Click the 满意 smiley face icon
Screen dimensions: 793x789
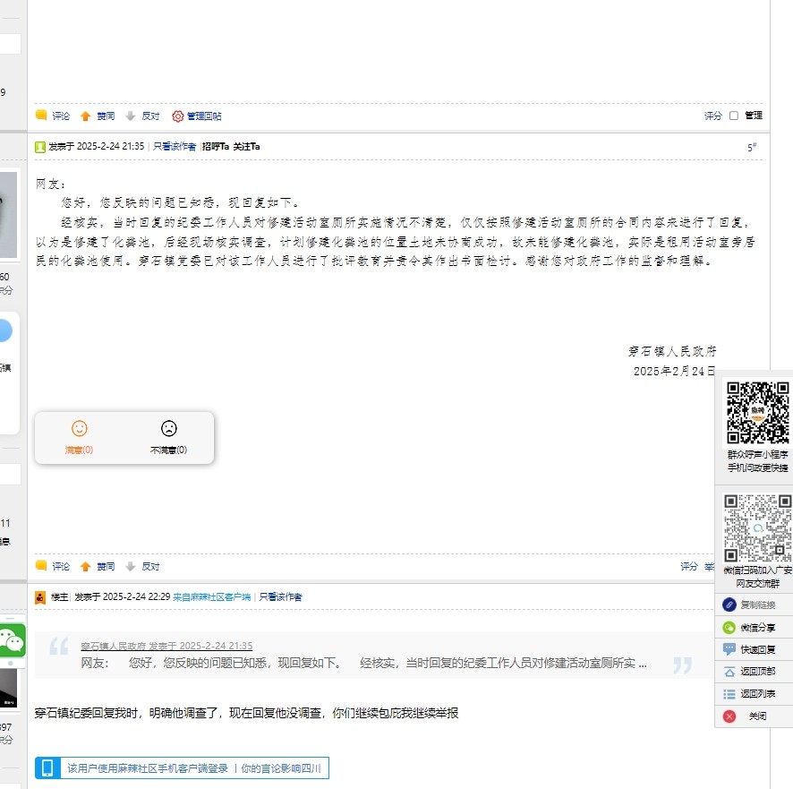point(80,429)
